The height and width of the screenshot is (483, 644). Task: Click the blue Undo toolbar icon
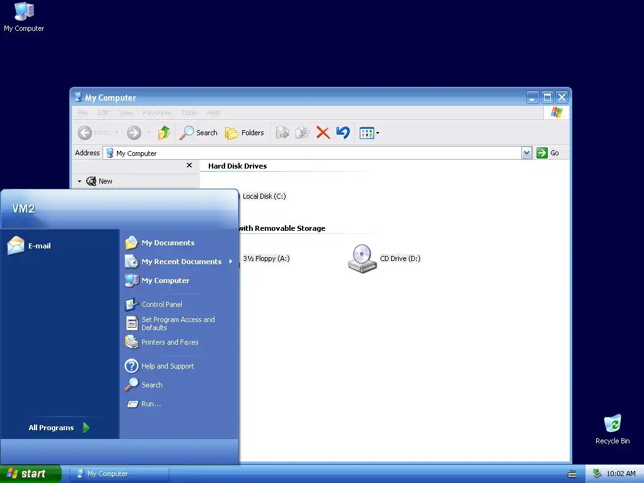(343, 133)
